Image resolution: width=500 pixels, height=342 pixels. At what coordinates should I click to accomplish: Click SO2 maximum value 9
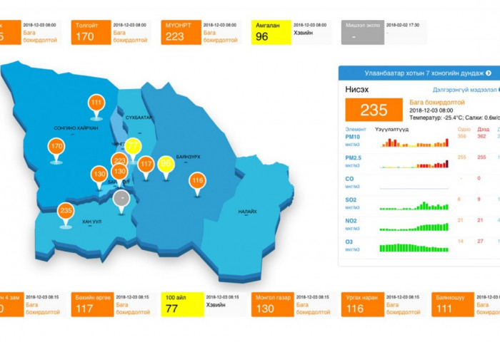click(x=479, y=199)
